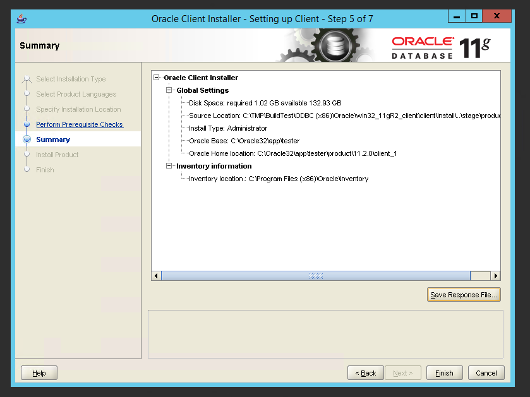Image resolution: width=530 pixels, height=397 pixels.
Task: Go back with the Back button
Action: [365, 373]
